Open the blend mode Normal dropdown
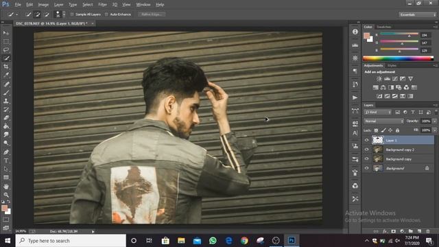Screen dimensions: 439x247 click(383, 121)
